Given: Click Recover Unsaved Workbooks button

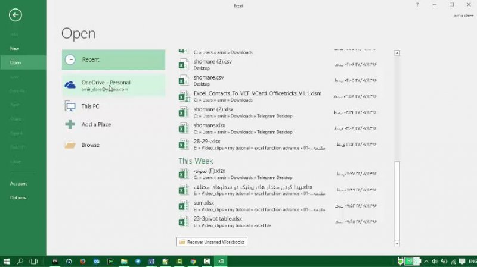Looking at the screenshot, I should [212, 242].
